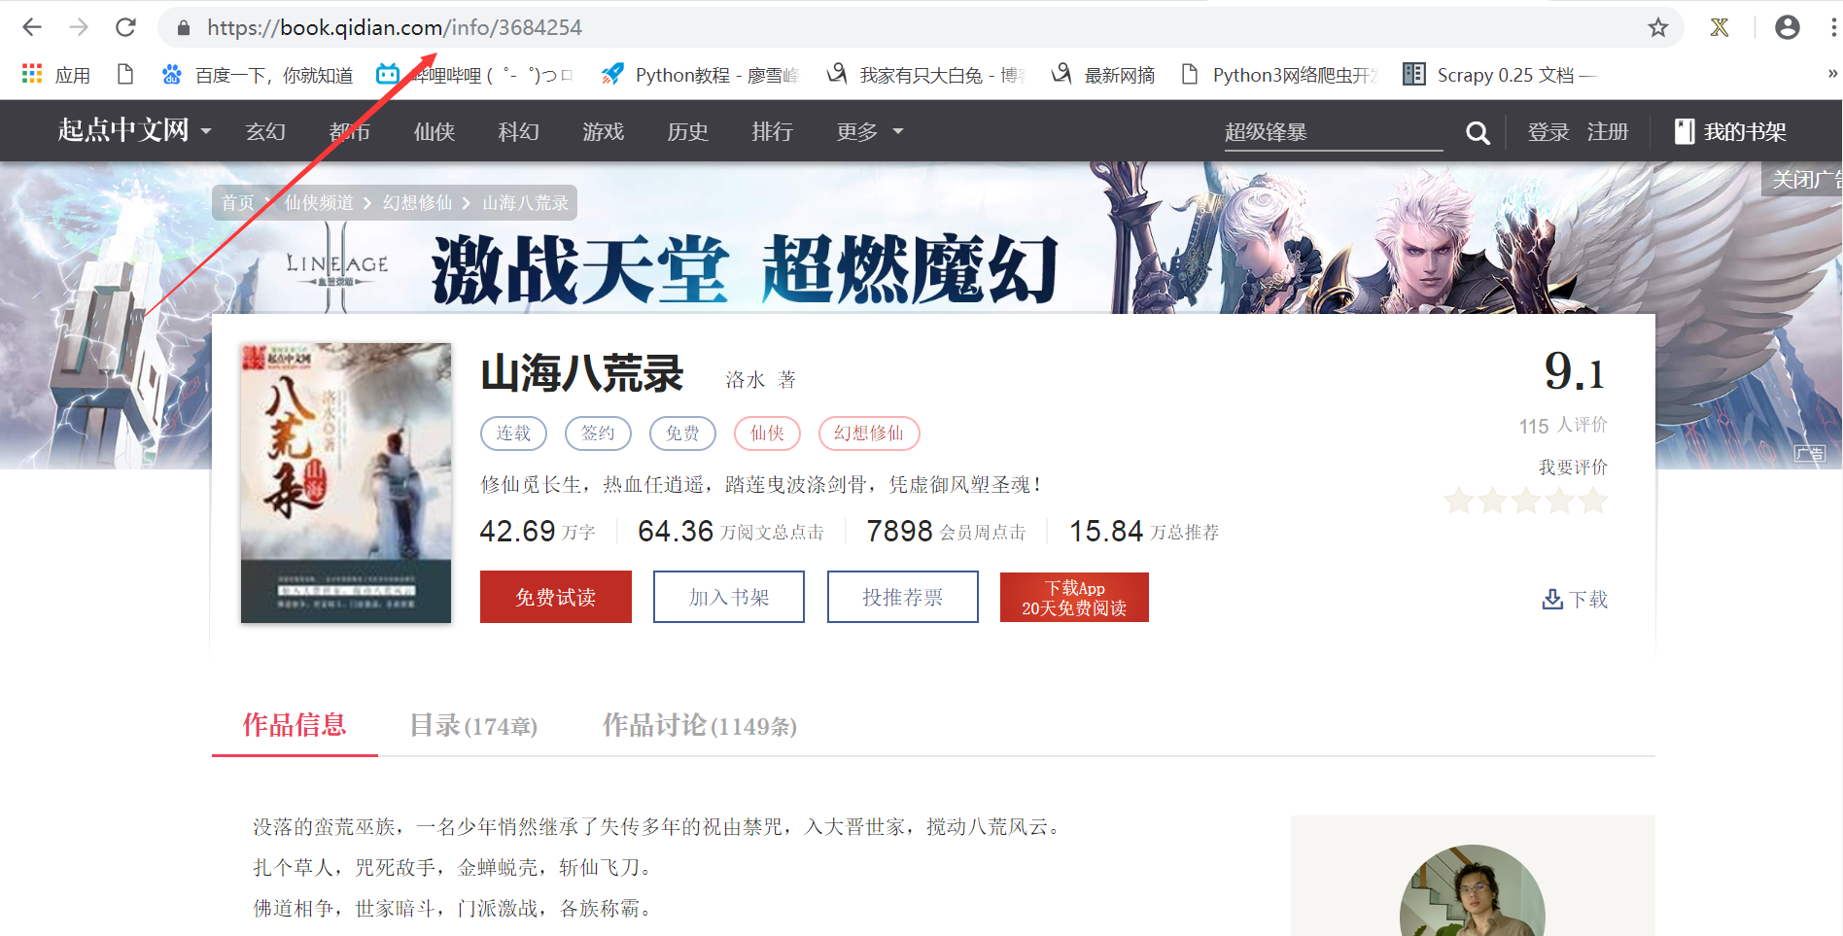
Task: Go to 仙侠频道 in the breadcrumb
Action: point(320,202)
